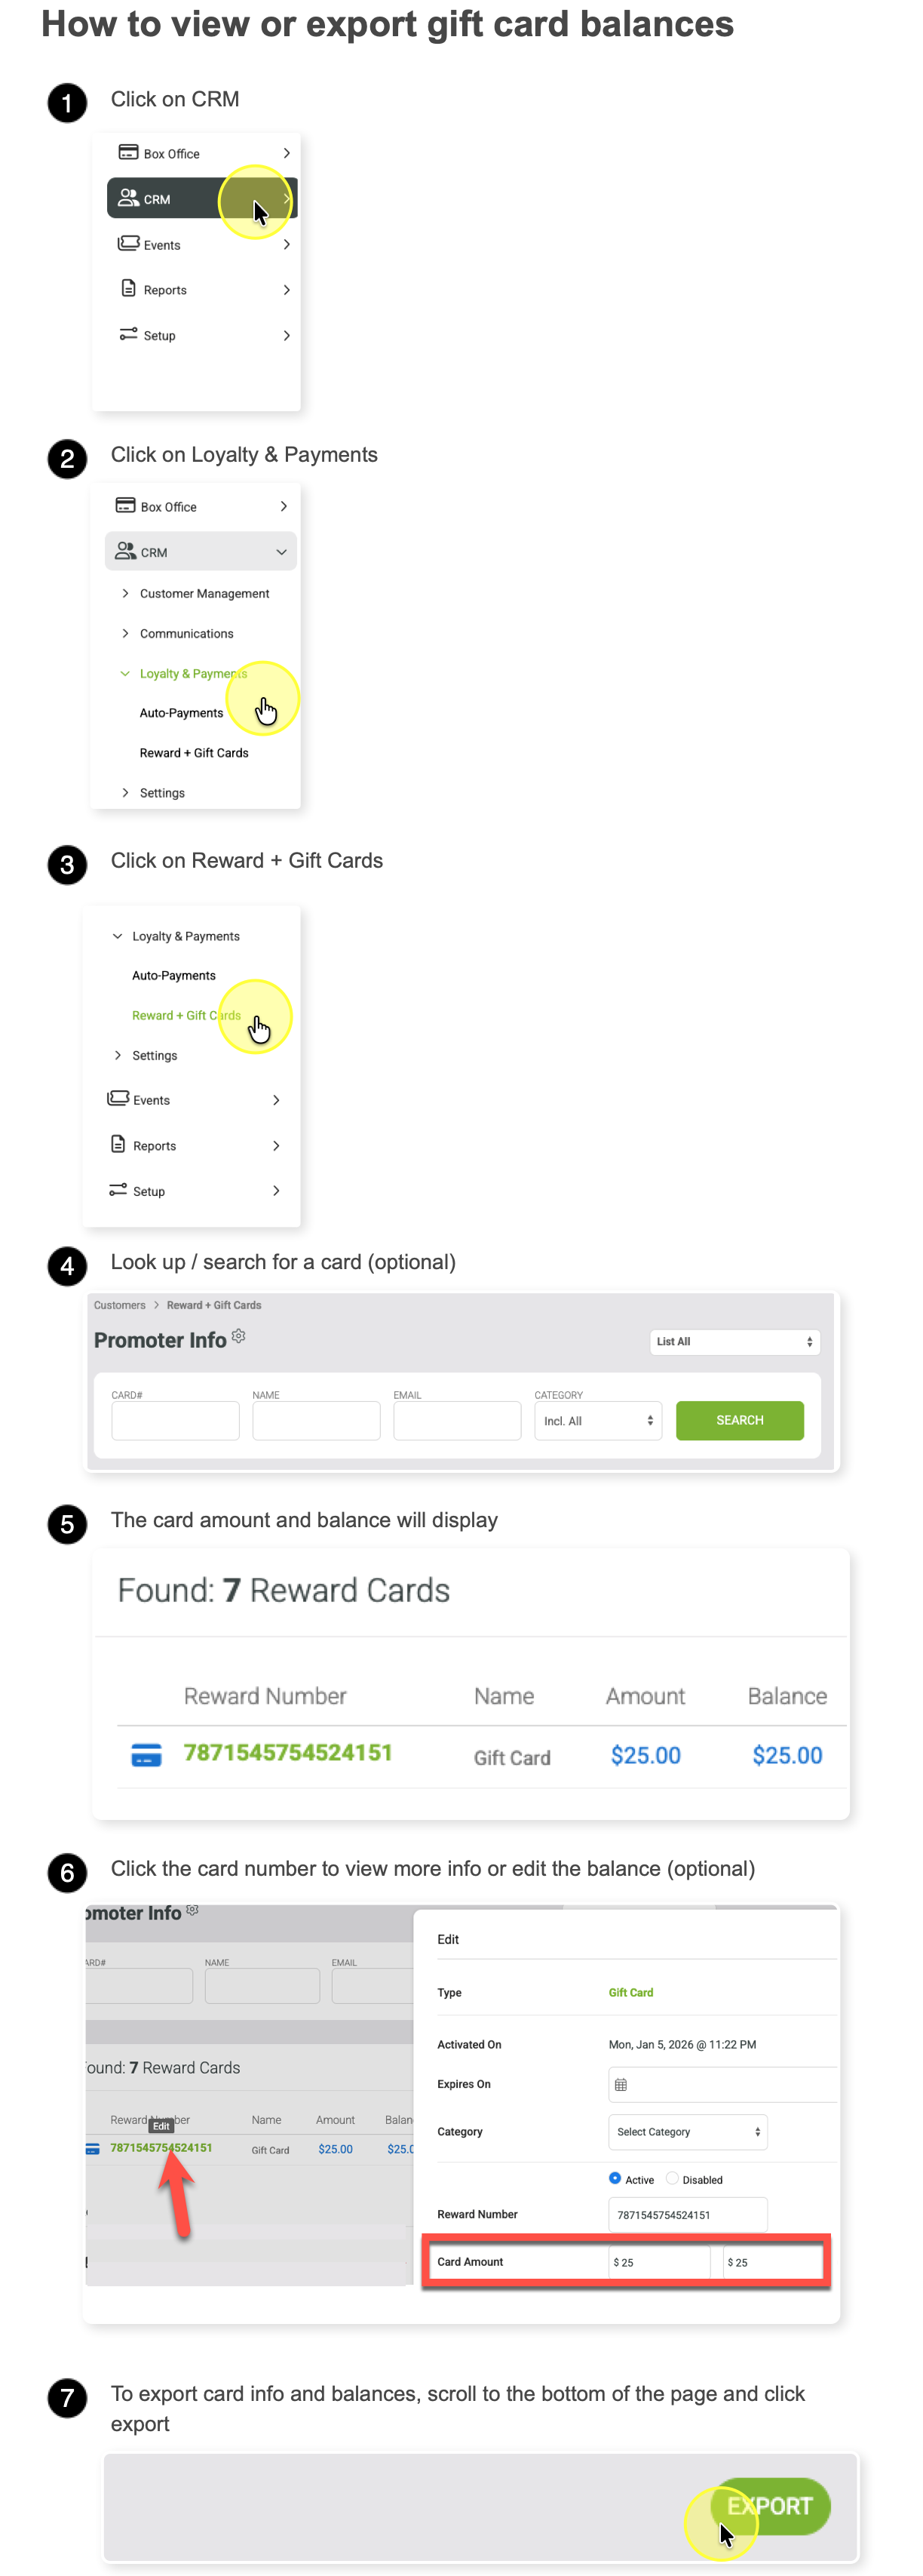
Task: Click the gear icon beside Promoter Info
Action: [239, 1336]
